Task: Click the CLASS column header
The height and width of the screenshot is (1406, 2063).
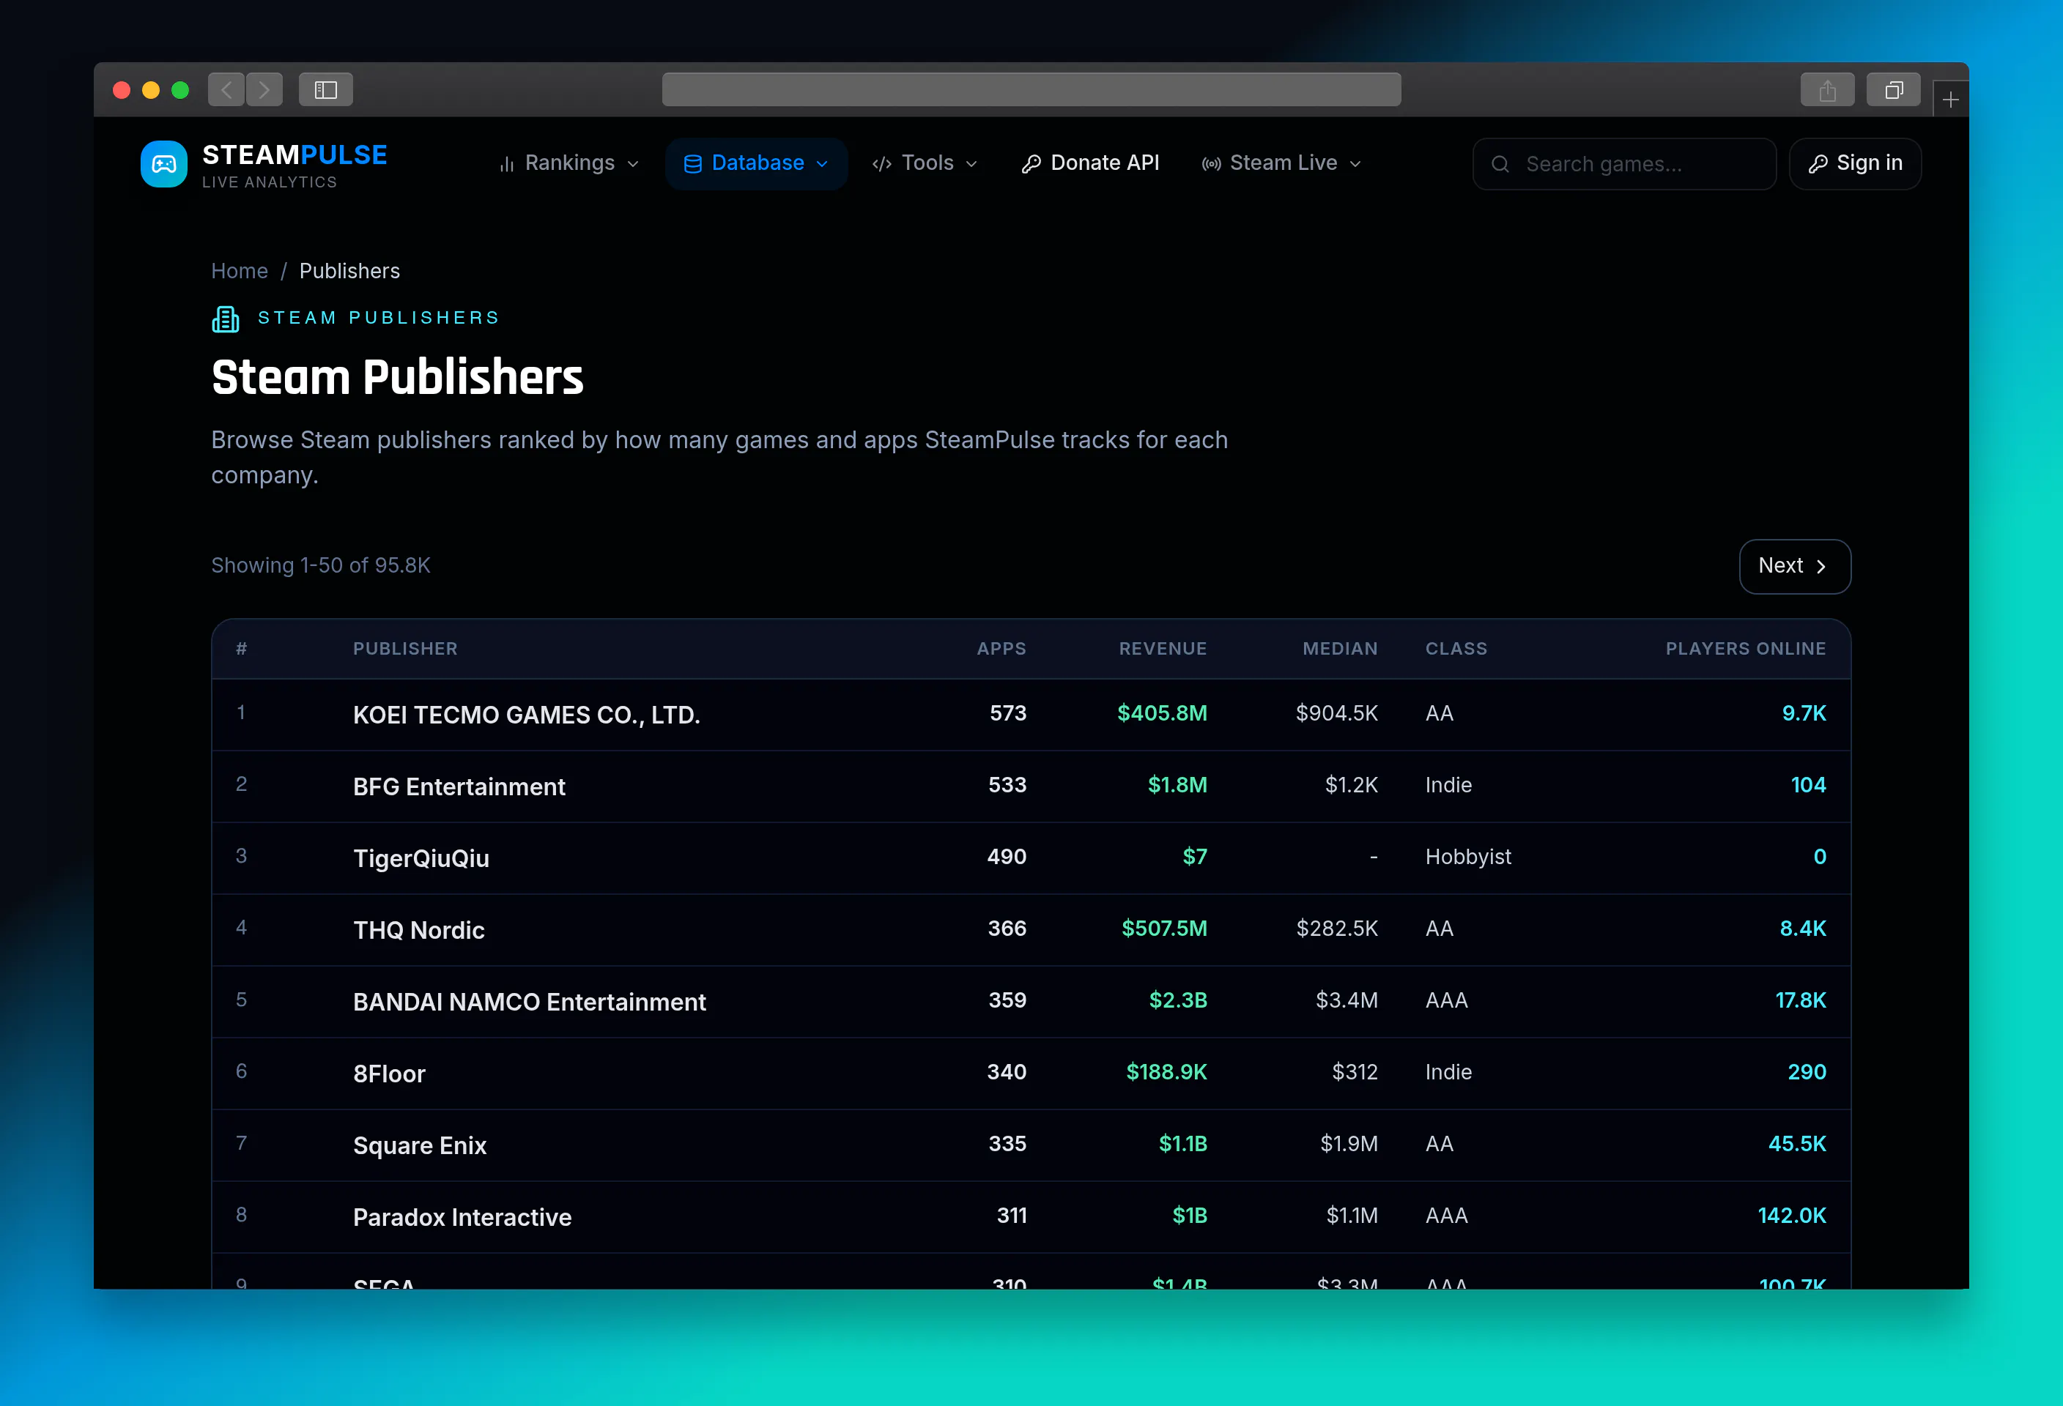Action: pyautogui.click(x=1456, y=649)
